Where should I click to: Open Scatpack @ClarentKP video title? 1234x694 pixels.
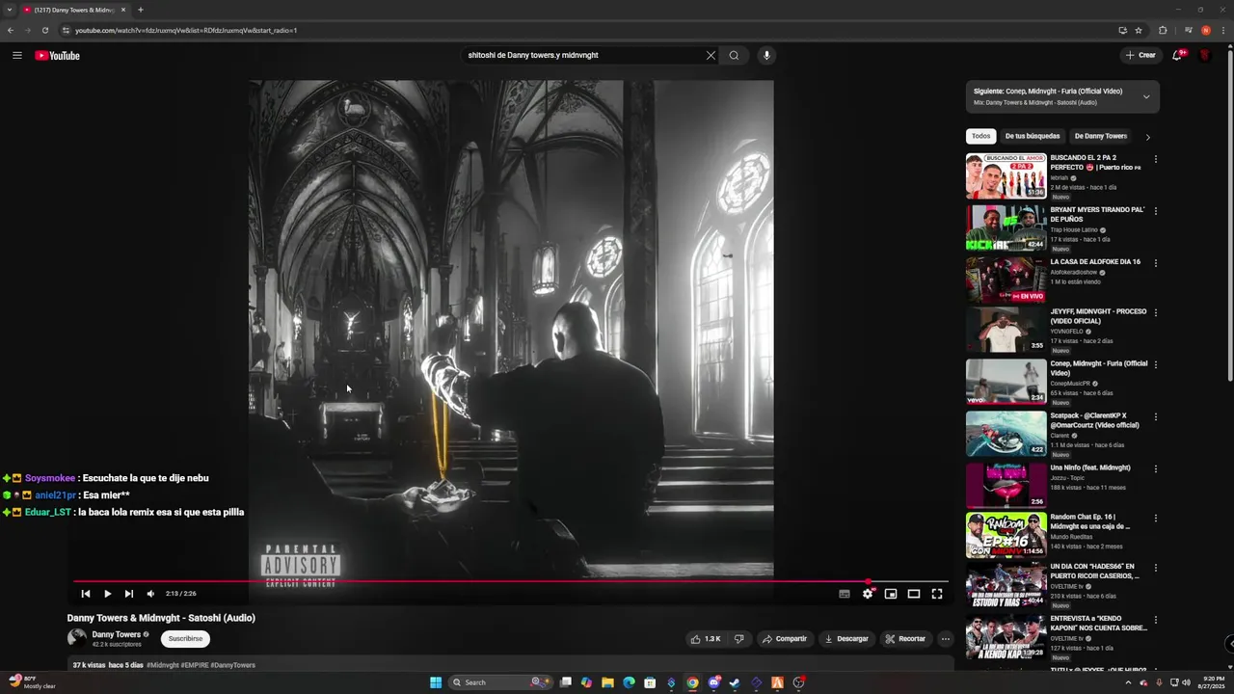point(1095,420)
